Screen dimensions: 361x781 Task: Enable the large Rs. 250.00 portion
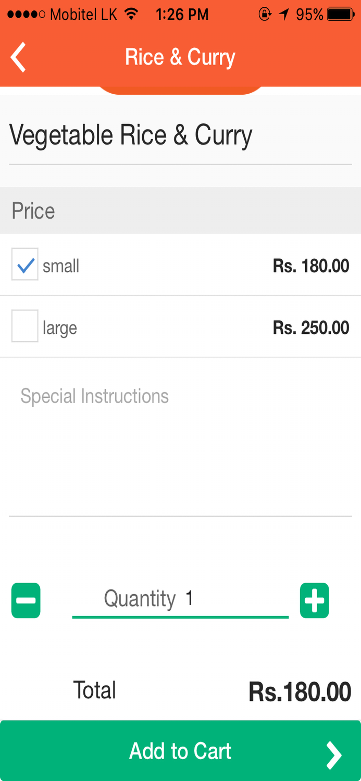click(x=24, y=326)
